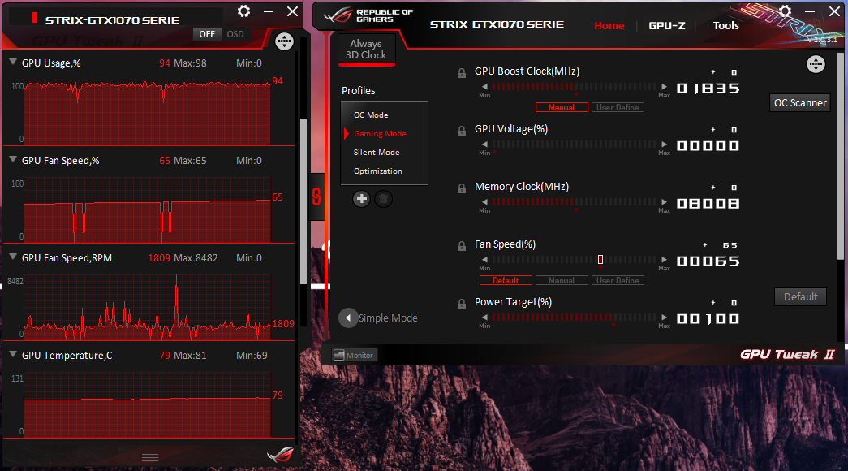Click the GPU Boost Clock value 01835
Screen dimensions: 848x471
pyautogui.click(x=708, y=89)
